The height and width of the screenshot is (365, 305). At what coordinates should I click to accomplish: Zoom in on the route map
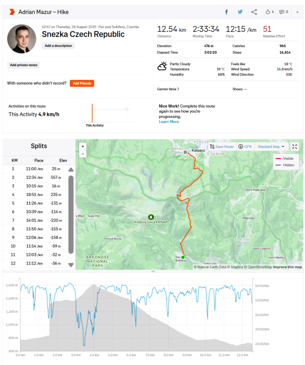83,146
